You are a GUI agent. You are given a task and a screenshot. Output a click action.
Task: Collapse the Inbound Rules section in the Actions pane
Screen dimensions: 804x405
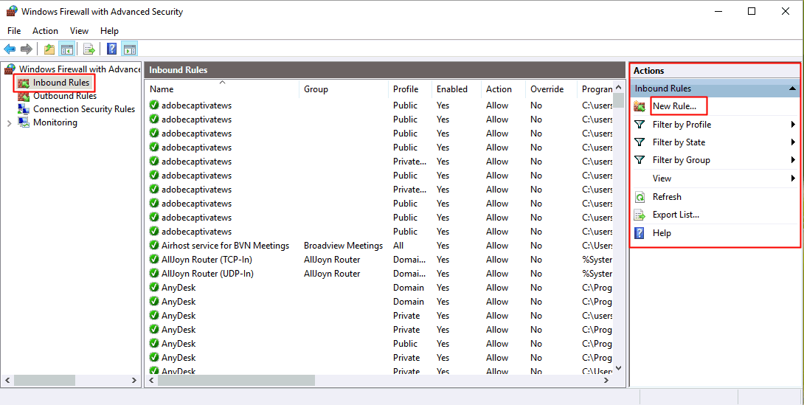[792, 89]
